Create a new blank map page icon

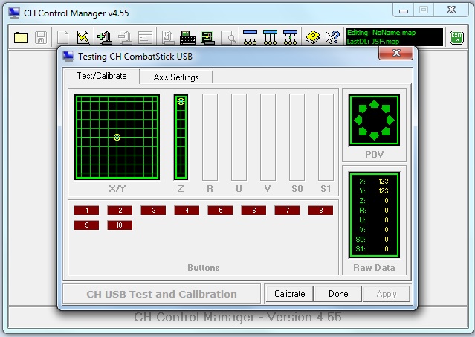62,38
